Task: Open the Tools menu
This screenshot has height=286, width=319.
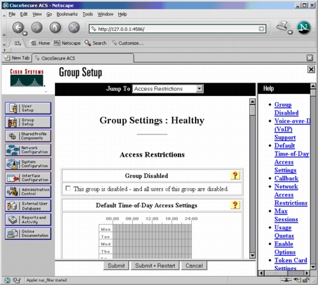Action: pos(88,14)
